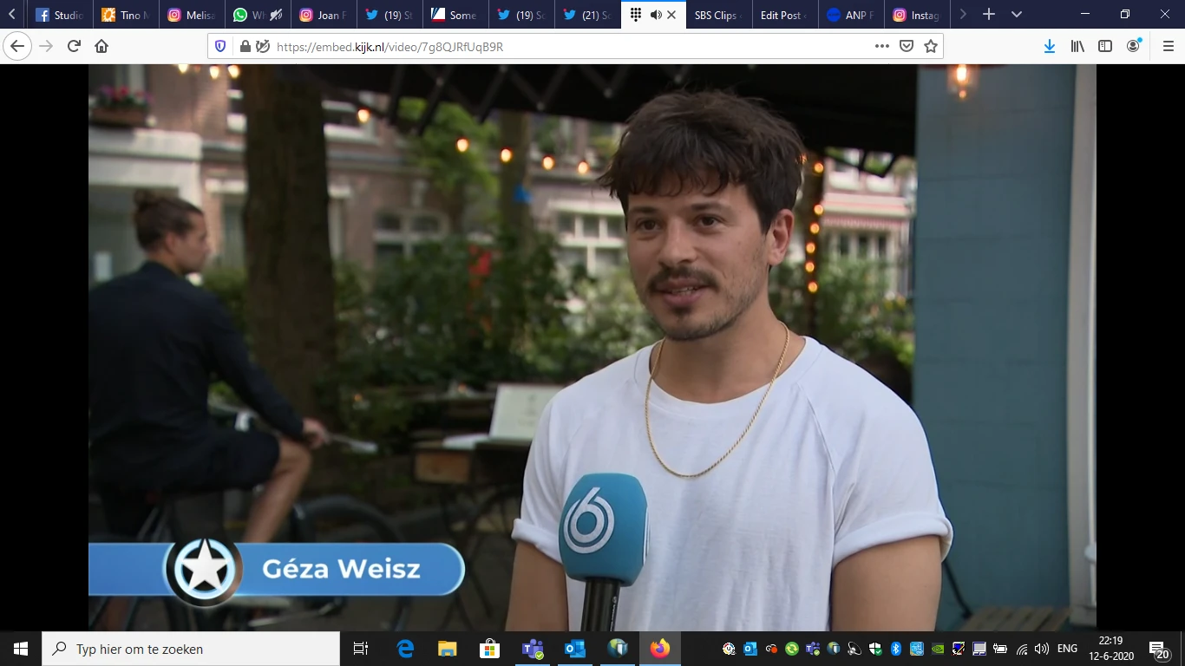Go to the Firefox home page
Screen dimensions: 1185x666
pyautogui.click(x=101, y=47)
